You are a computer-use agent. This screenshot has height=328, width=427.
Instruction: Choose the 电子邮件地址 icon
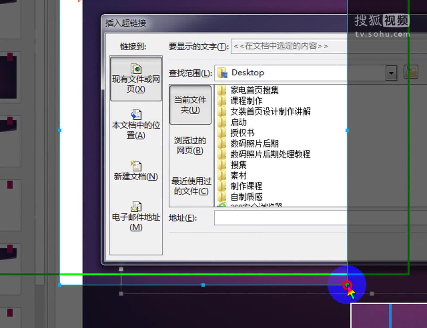click(x=136, y=207)
